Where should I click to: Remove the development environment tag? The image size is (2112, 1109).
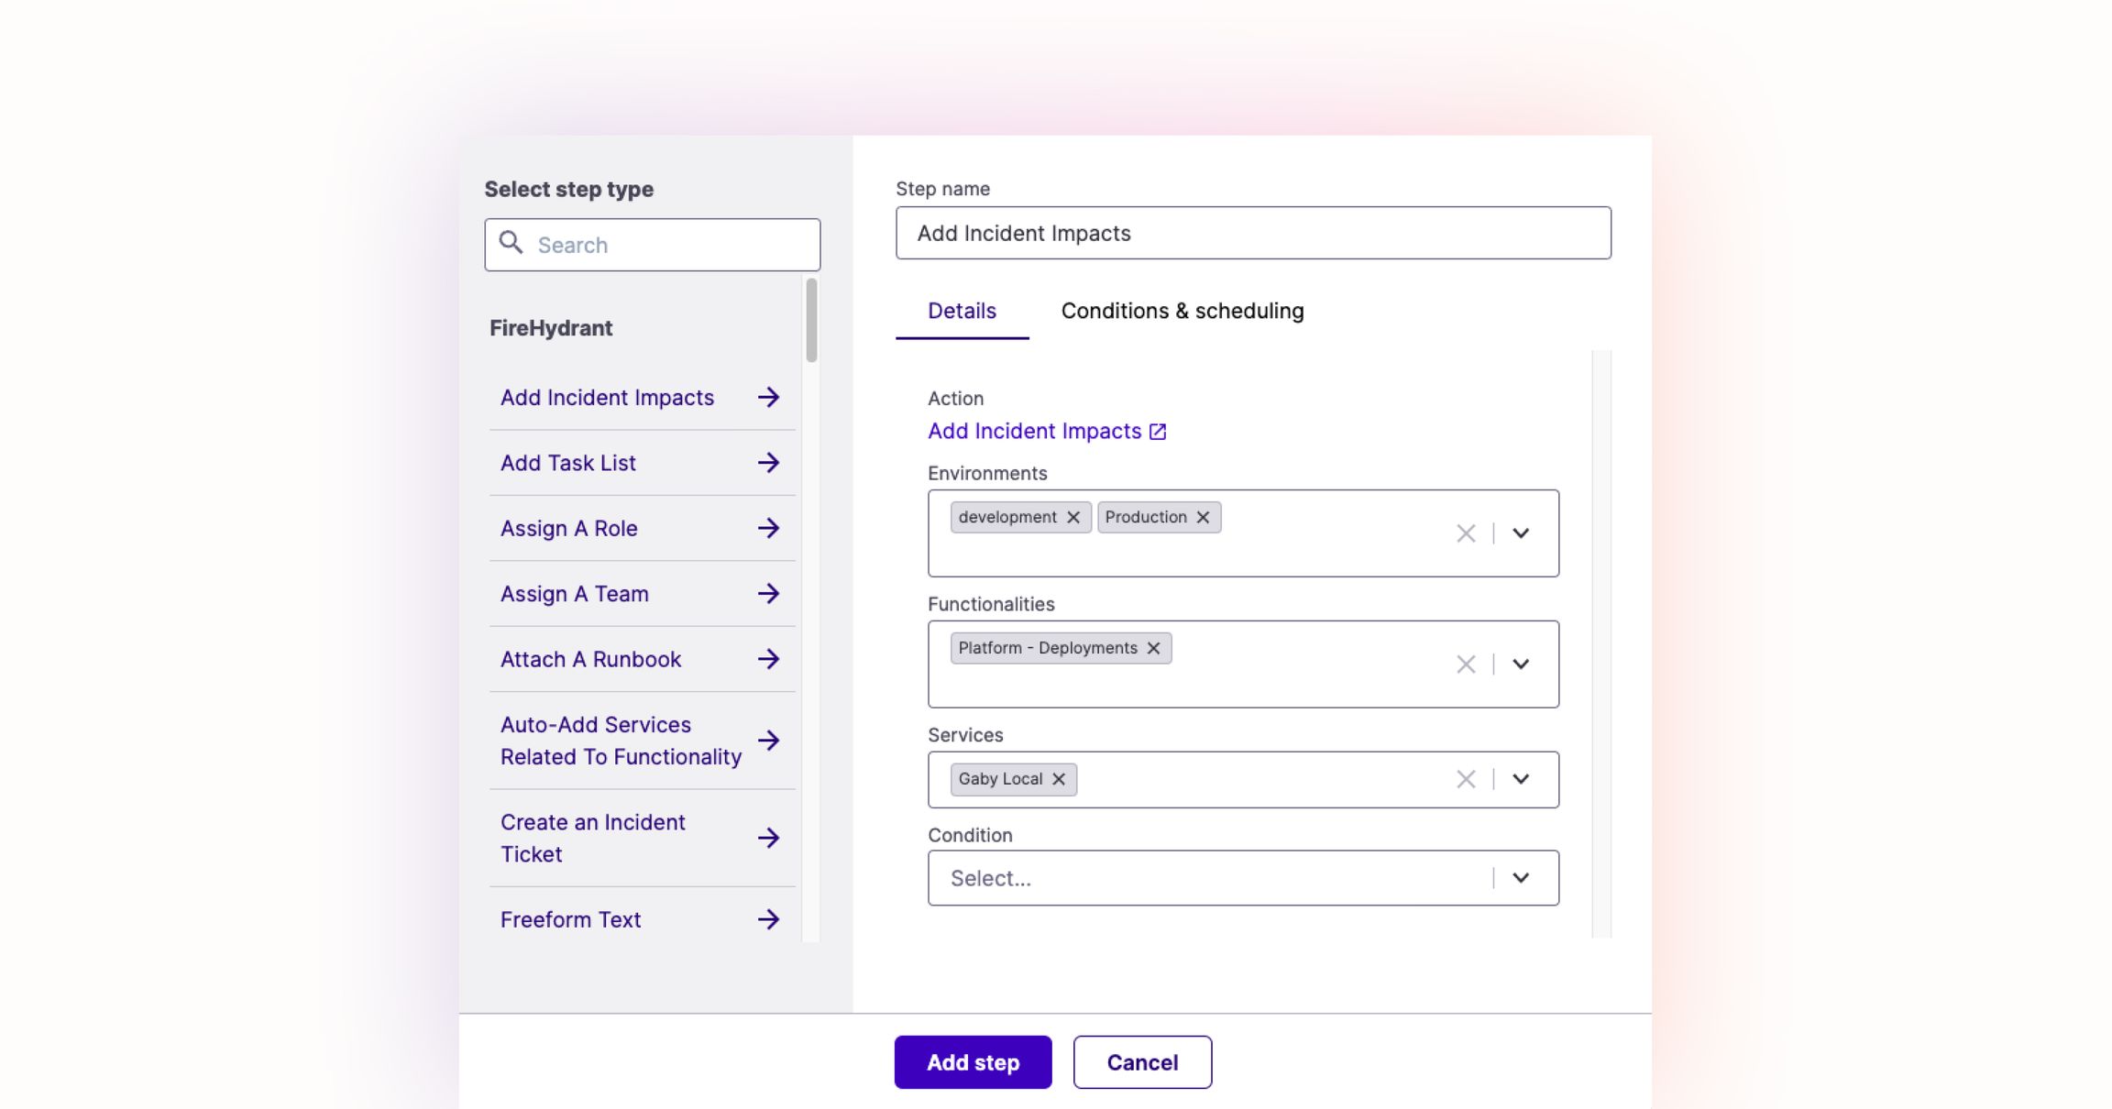(x=1072, y=517)
